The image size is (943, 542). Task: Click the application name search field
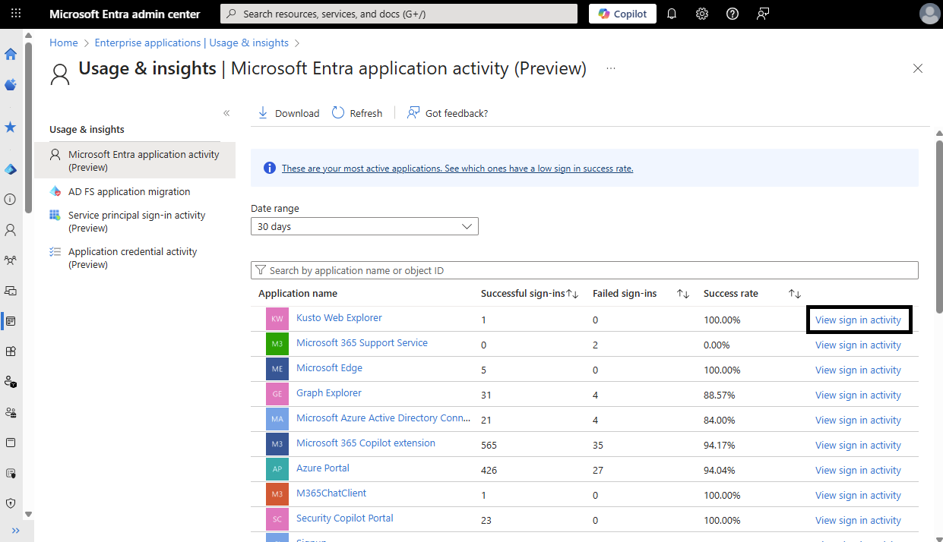585,270
